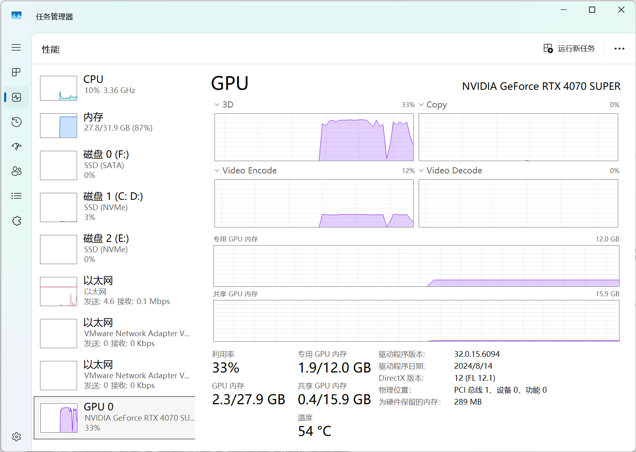Open Task Manager settings gear
The height and width of the screenshot is (452, 636).
[16, 437]
